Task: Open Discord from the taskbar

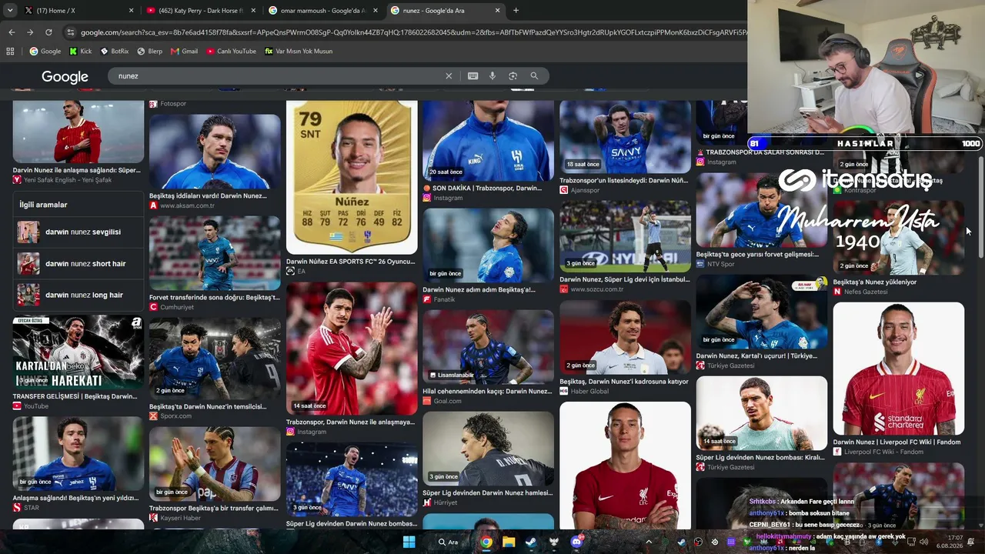Action: click(576, 542)
